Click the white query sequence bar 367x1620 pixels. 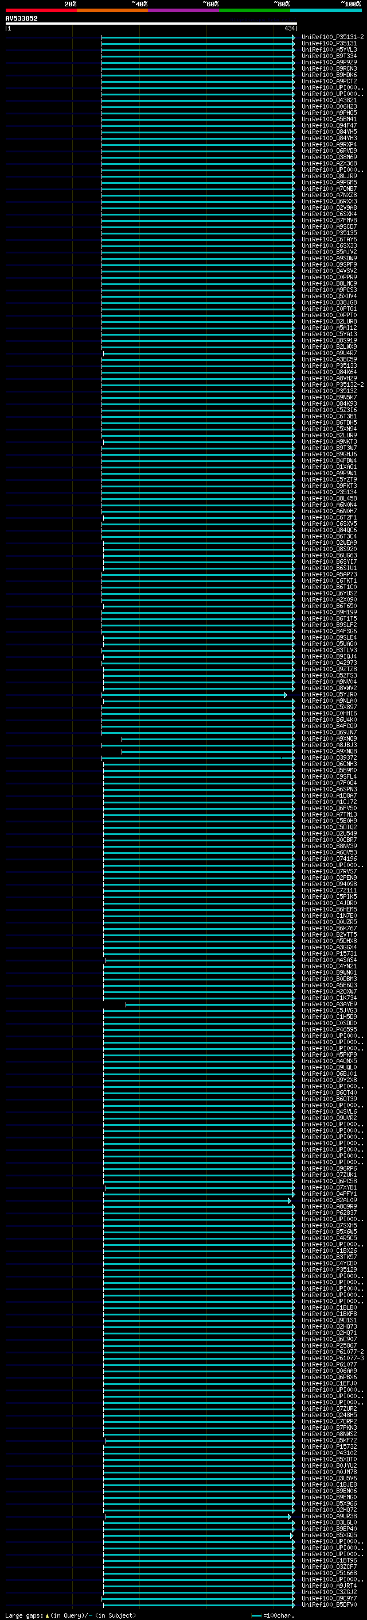coord(151,23)
